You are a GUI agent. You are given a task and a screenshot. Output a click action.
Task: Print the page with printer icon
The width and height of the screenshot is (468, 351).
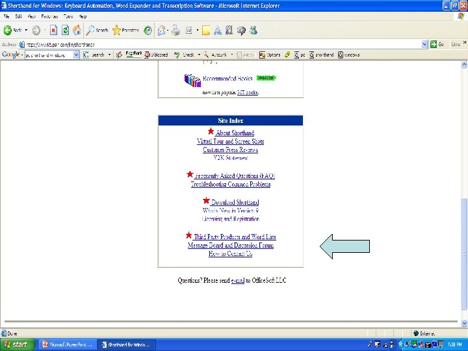coord(175,30)
